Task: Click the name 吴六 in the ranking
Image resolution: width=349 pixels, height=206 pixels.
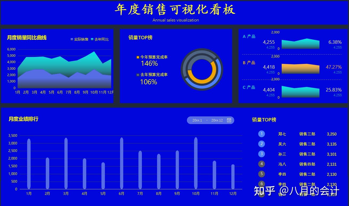Action: 282,144
